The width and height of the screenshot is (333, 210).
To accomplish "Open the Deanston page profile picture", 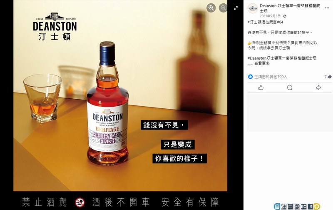I will [x=253, y=8].
